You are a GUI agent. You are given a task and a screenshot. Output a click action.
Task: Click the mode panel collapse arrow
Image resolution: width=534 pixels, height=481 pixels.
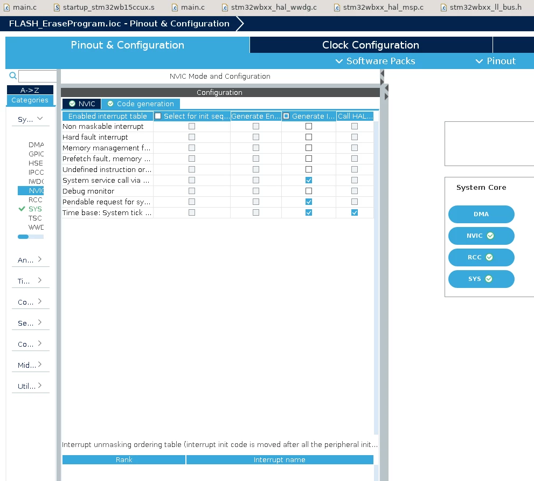pyautogui.click(x=383, y=74)
